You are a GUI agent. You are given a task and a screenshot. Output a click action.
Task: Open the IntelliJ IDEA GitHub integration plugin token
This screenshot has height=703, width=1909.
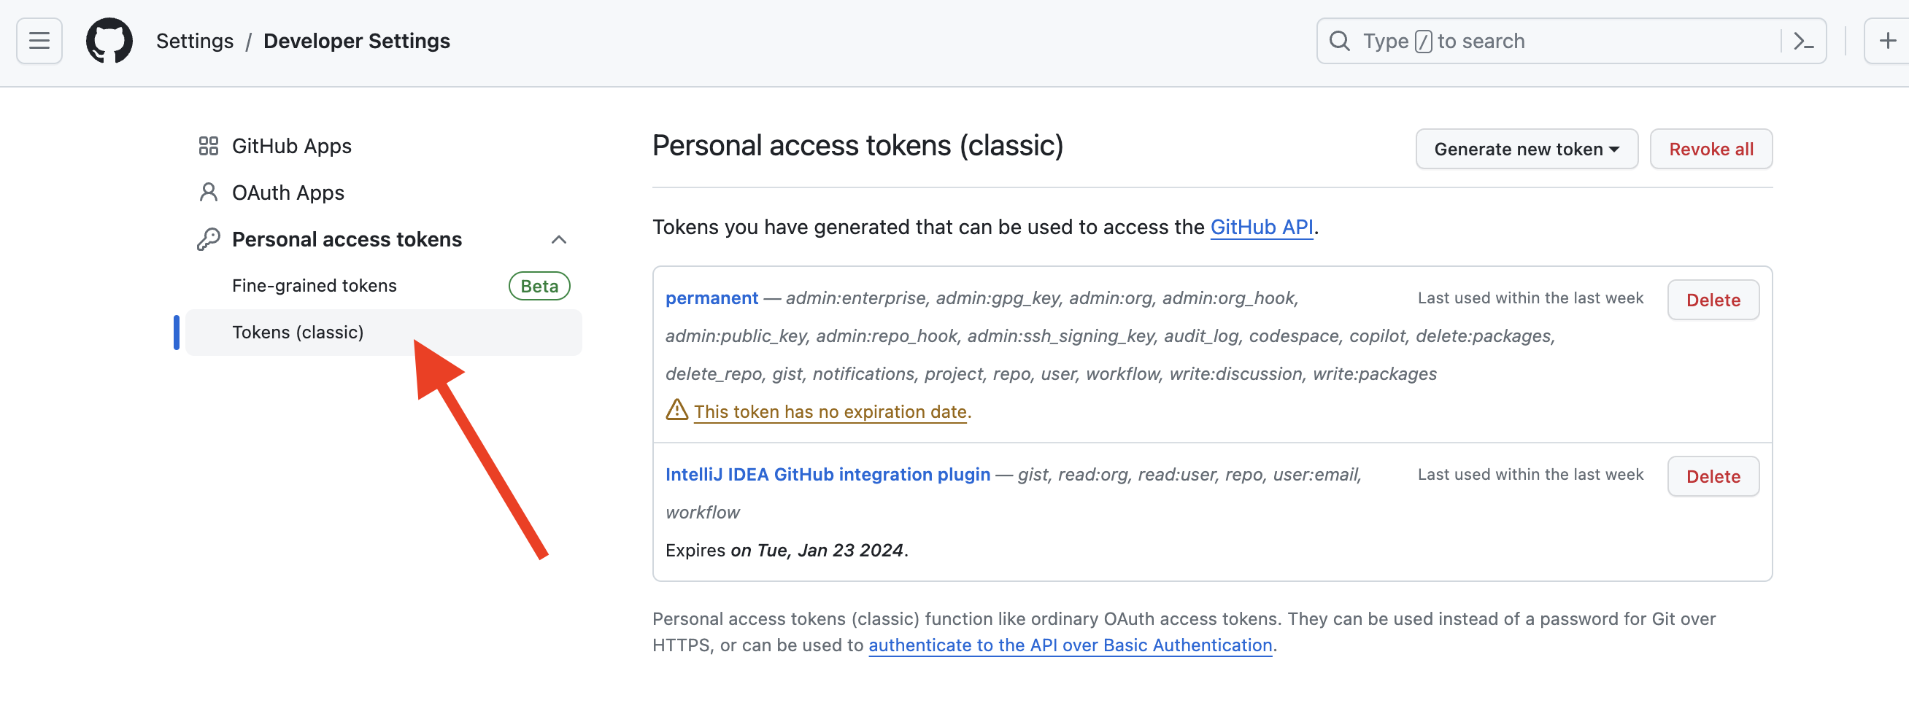pos(827,474)
